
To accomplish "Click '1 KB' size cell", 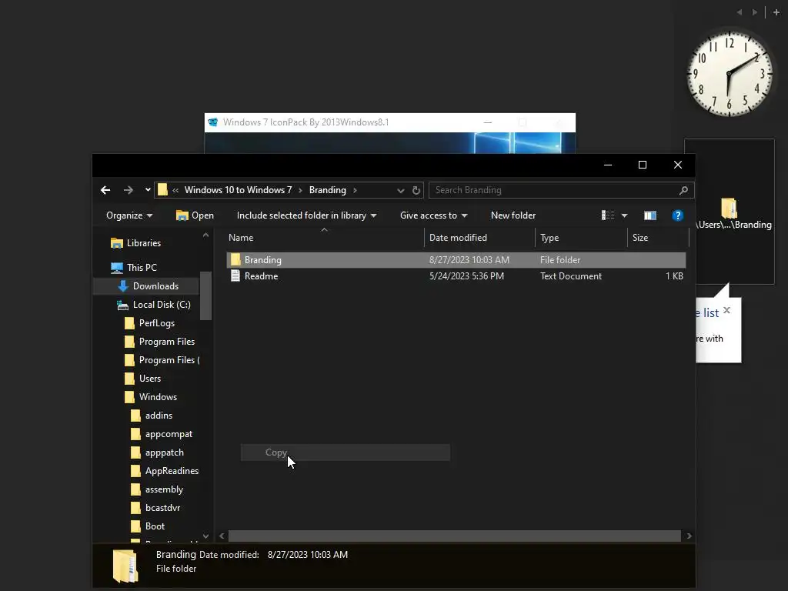I will coord(674,276).
